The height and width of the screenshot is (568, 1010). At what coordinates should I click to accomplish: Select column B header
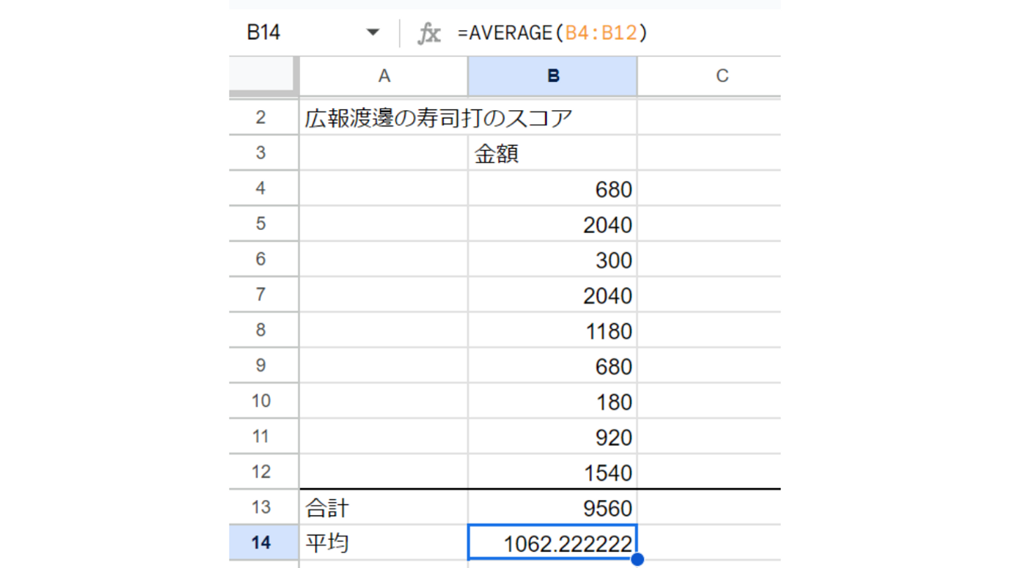click(553, 76)
